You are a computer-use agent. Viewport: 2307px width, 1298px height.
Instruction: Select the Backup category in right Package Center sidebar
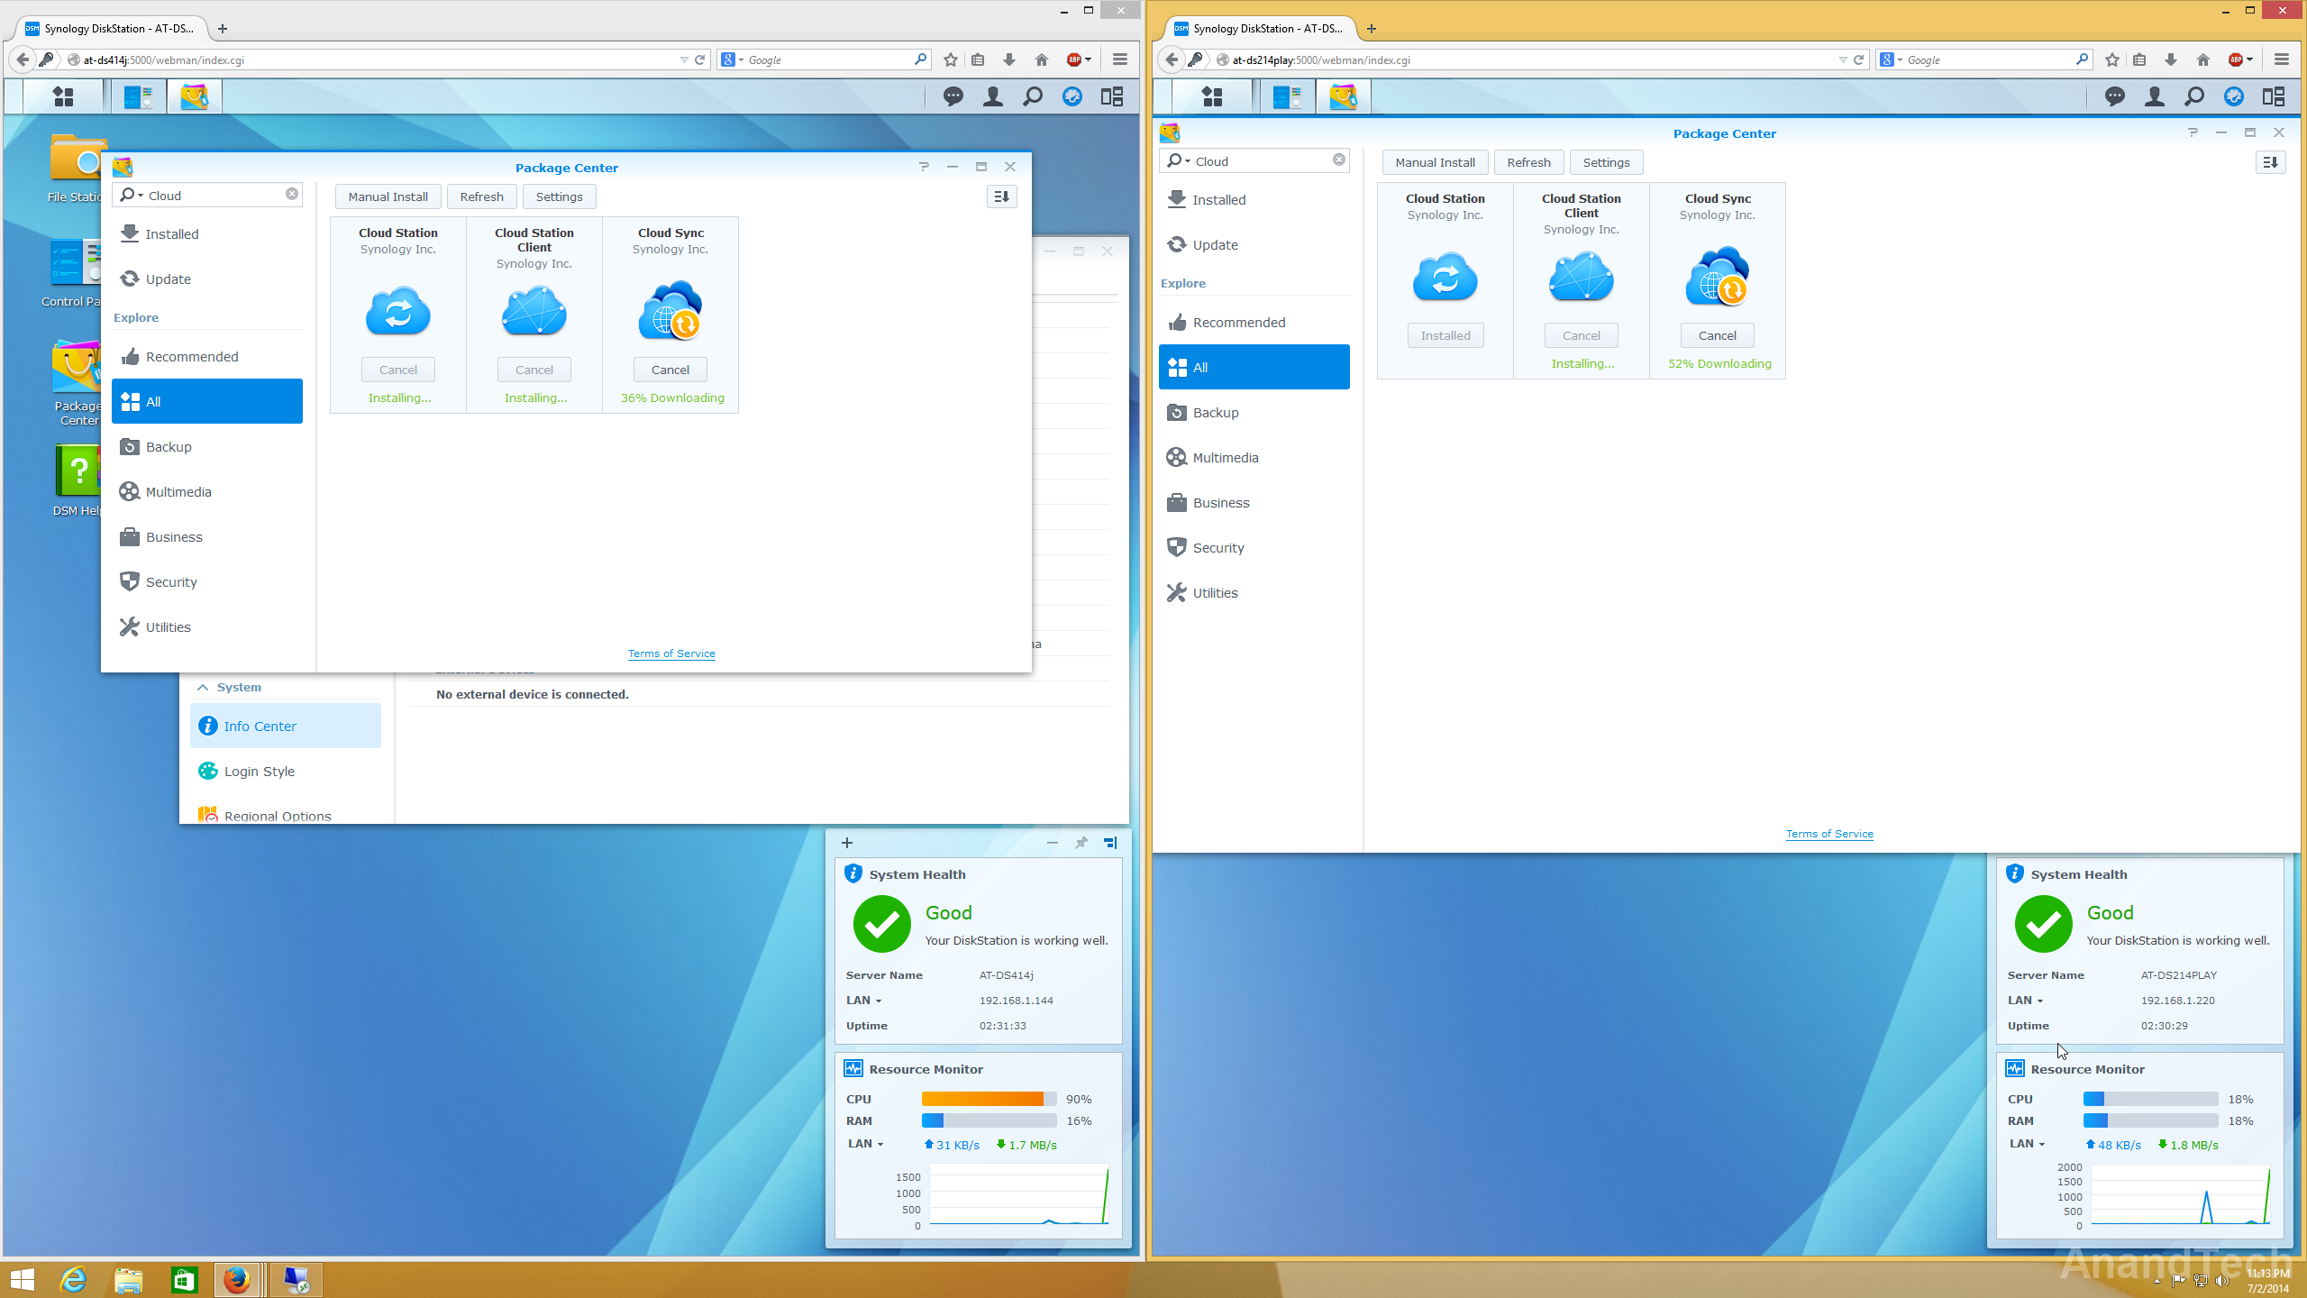[x=1216, y=412]
